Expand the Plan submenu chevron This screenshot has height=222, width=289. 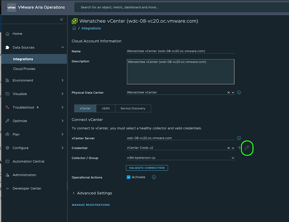pyautogui.click(x=63, y=134)
